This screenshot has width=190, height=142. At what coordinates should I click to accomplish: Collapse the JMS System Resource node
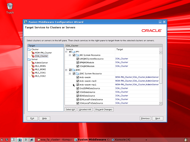tap(70, 55)
